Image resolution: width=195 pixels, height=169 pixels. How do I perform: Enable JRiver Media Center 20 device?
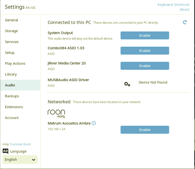pos(145,66)
